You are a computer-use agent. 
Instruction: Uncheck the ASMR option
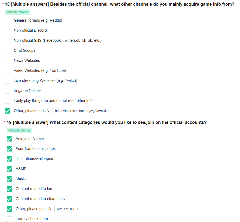click(10, 169)
